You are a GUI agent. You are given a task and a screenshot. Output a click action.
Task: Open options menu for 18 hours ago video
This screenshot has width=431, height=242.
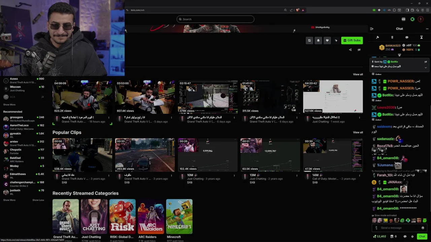point(109,118)
